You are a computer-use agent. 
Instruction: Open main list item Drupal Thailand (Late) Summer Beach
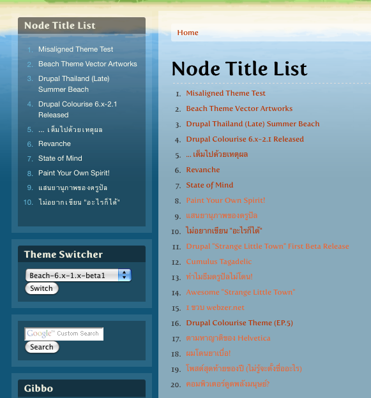click(x=253, y=124)
